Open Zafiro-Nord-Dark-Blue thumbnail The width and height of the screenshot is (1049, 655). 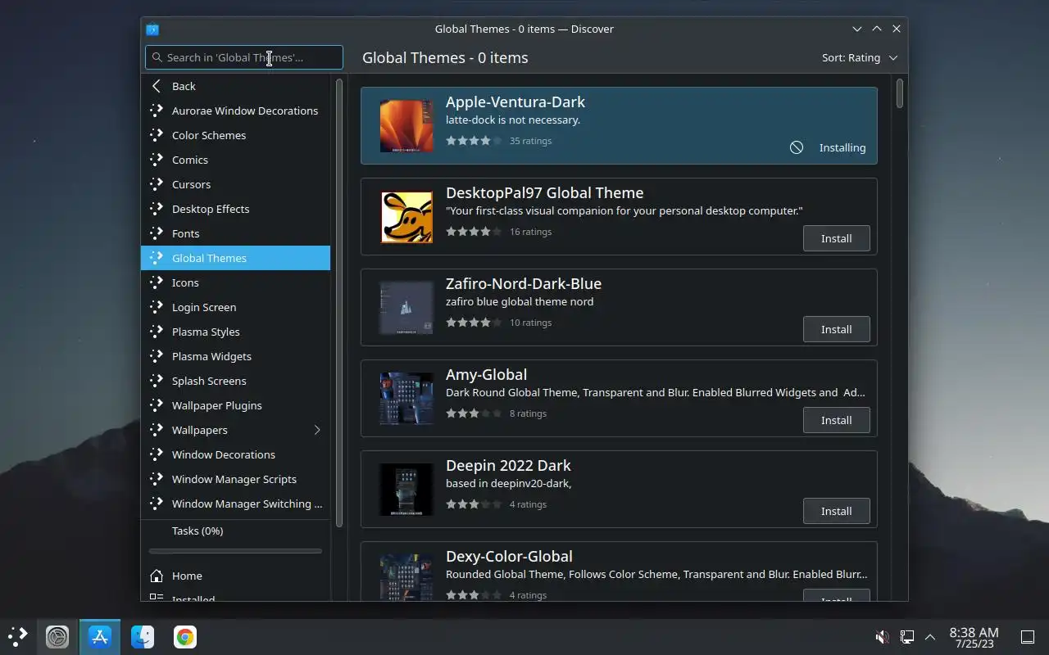point(406,308)
